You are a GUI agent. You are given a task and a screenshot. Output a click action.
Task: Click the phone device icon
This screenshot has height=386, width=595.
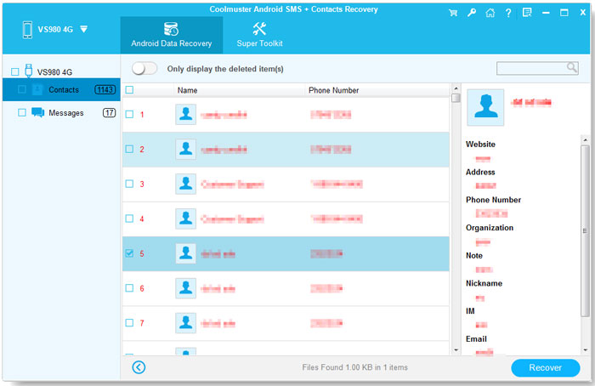tap(27, 30)
